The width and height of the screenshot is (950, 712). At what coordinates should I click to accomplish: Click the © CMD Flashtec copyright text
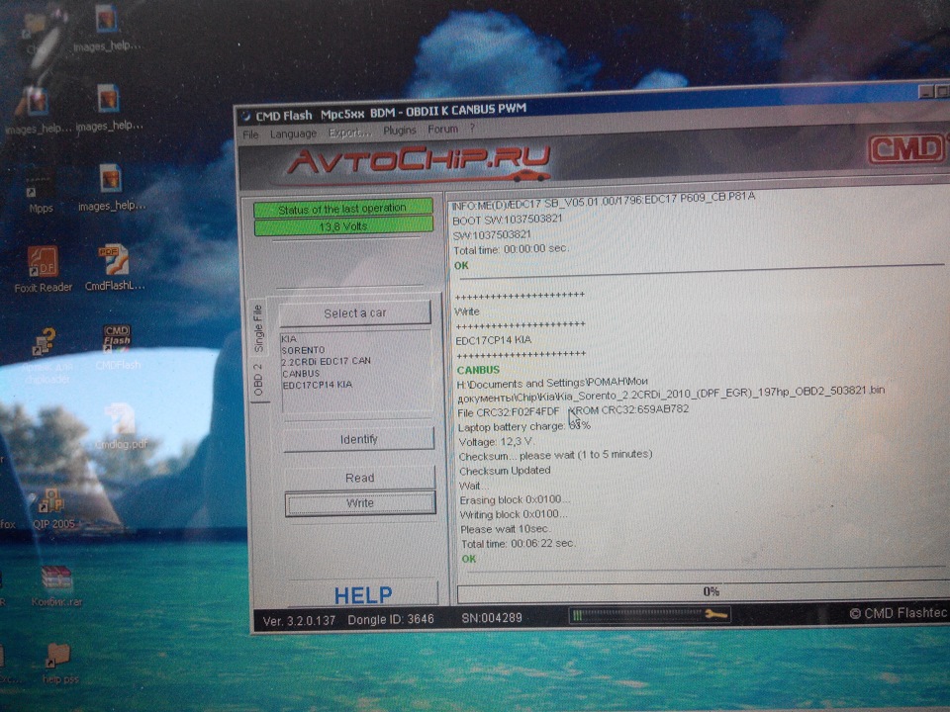pos(899,613)
